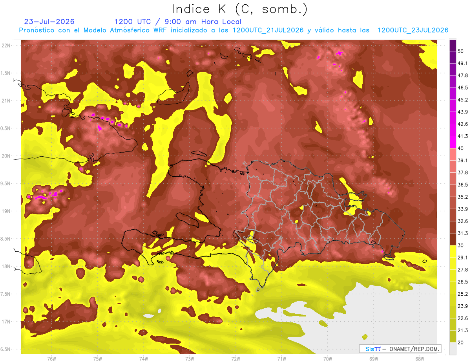Click the '68W' longitude label
471x364 pixels.
pos(420,359)
